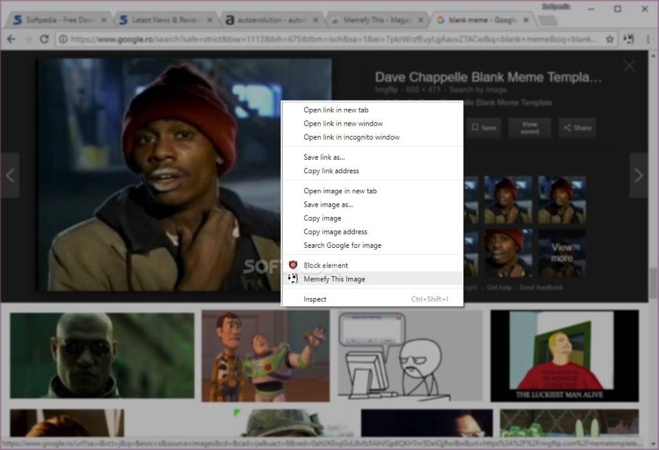659x450 pixels.
Task: Choose Block element from context menu
Action: (373, 265)
